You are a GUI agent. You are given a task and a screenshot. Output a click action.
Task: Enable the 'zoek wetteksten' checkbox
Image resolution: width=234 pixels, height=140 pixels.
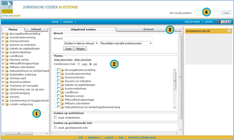pyautogui.click(x=55, y=117)
